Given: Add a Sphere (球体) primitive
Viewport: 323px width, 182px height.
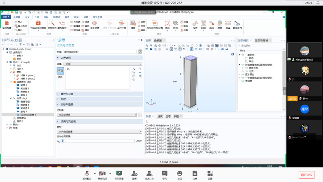Looking at the screenshot, I should tap(85, 22).
